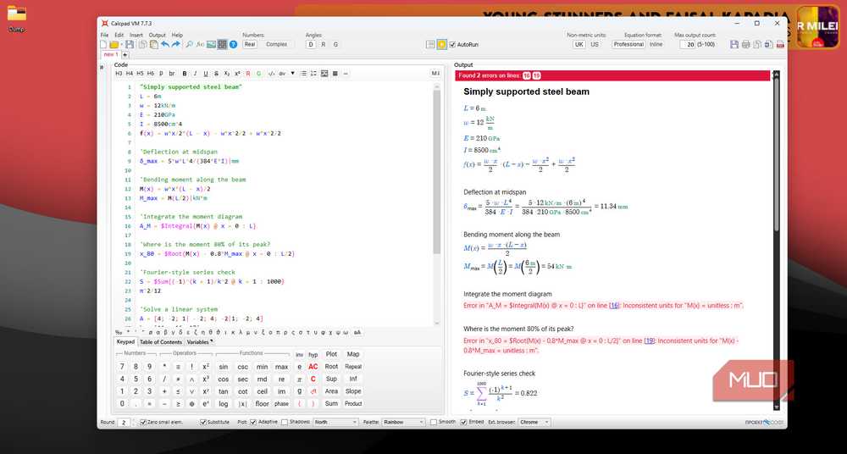Click the Strikethrough formatting button

[x=216, y=74]
